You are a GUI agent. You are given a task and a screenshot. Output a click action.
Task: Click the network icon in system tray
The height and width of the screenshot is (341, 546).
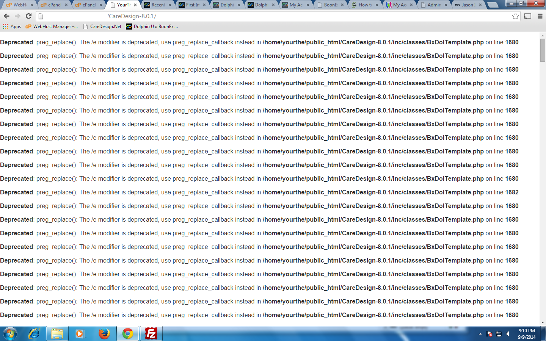(499, 334)
